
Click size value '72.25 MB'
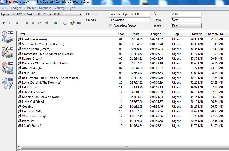196,83
